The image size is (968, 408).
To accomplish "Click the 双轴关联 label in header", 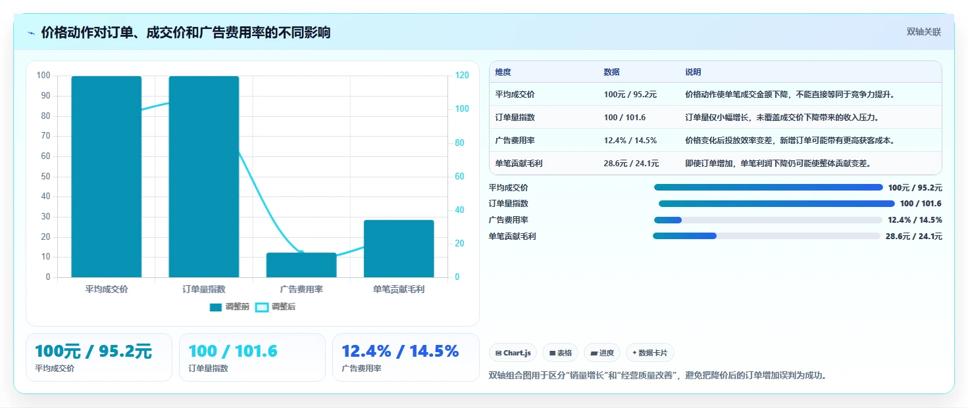I will click(924, 32).
